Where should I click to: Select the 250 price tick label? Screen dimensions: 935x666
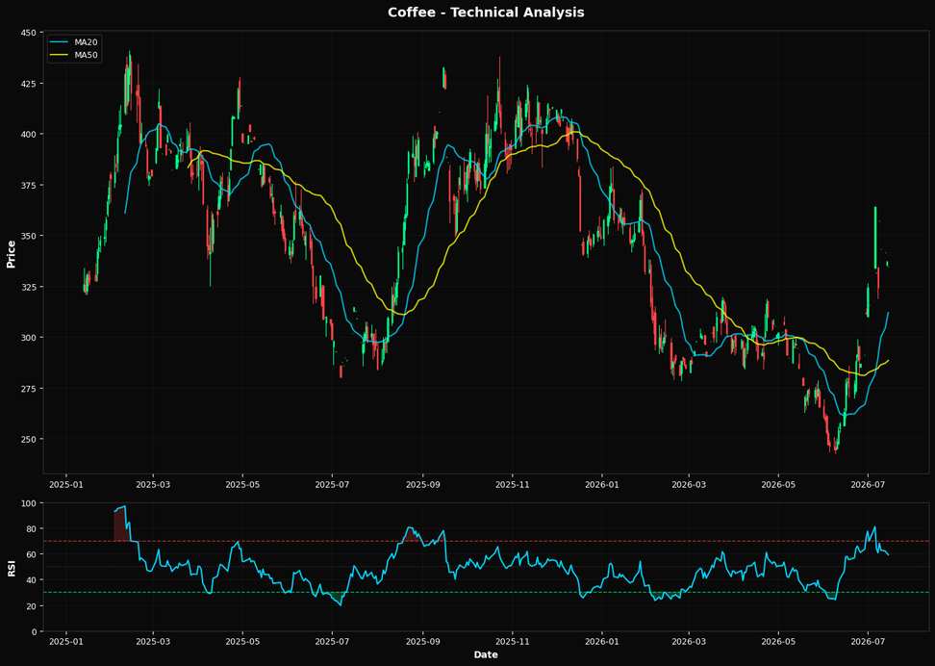point(29,439)
